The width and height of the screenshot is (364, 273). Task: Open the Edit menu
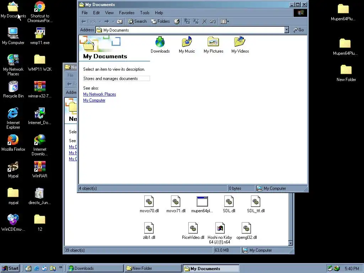tap(96, 13)
